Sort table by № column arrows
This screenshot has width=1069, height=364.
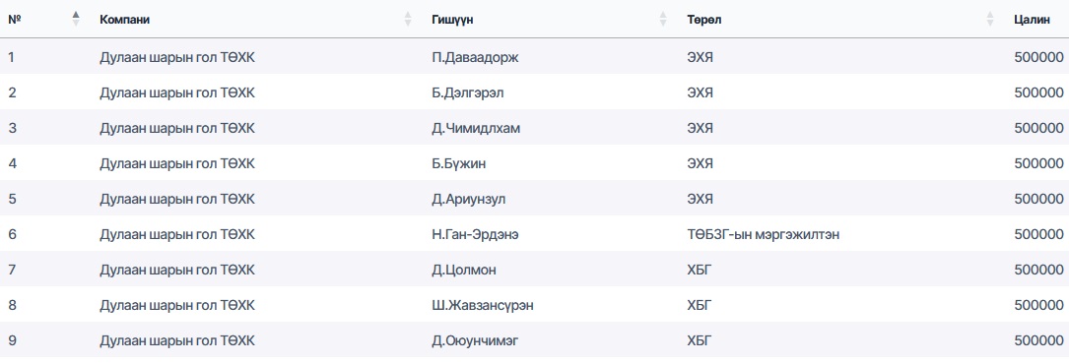click(x=76, y=19)
